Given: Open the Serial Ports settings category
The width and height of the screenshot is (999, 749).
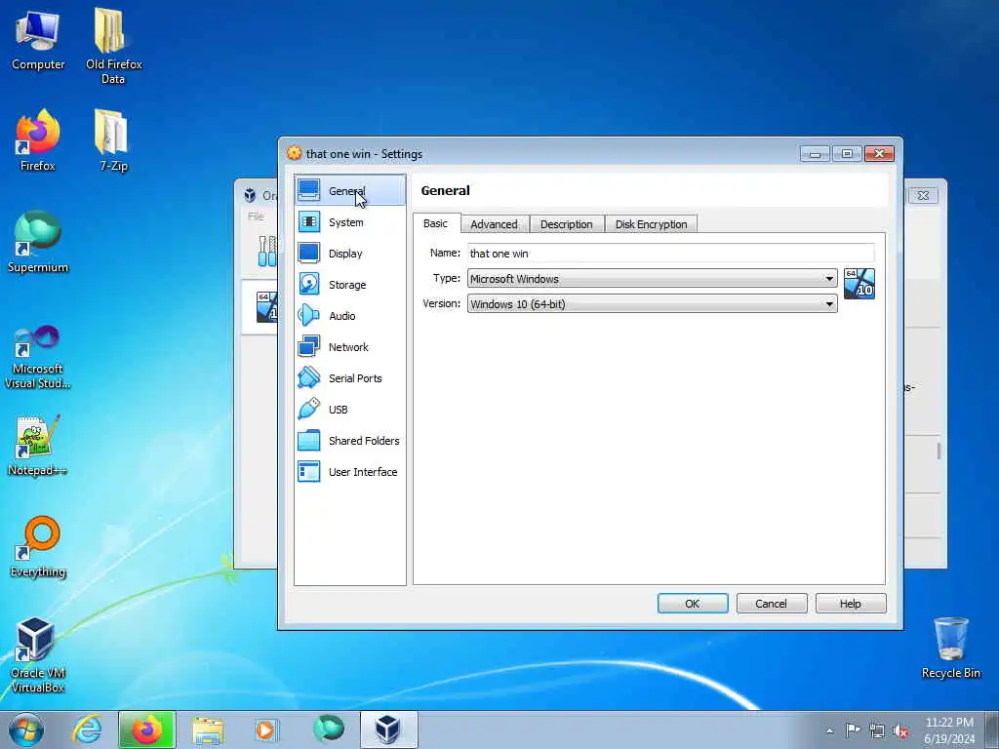Looking at the screenshot, I should [350, 377].
